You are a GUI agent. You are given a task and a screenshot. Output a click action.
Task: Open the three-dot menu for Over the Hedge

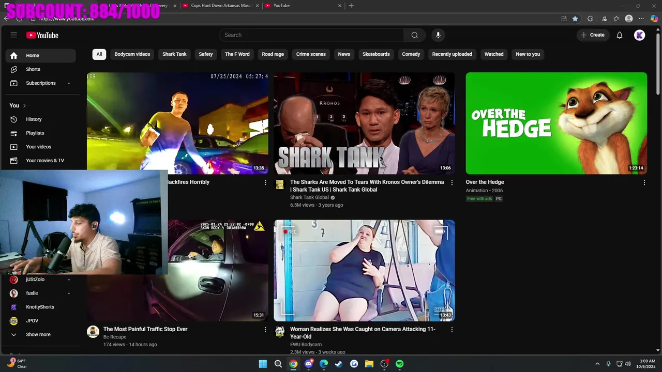644,182
